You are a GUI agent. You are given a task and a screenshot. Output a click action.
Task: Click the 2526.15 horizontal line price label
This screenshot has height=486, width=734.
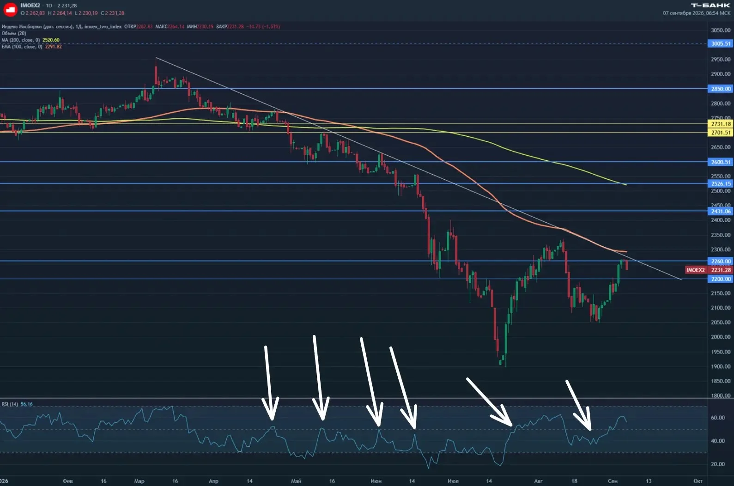point(721,184)
